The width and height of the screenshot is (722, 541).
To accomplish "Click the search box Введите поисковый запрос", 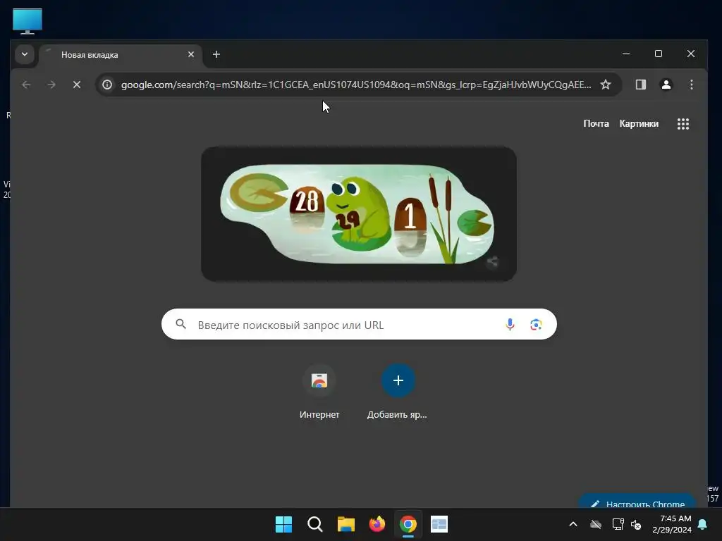I will click(x=359, y=324).
